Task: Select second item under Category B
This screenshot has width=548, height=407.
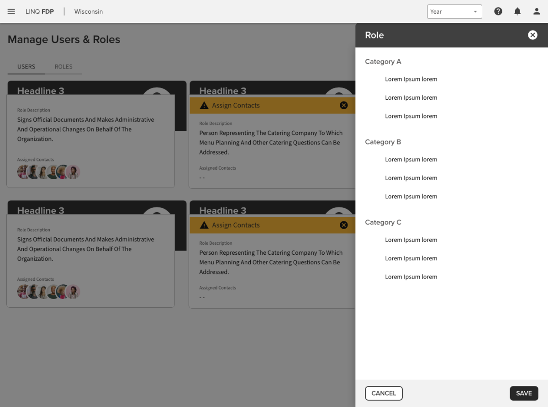Action: [411, 178]
